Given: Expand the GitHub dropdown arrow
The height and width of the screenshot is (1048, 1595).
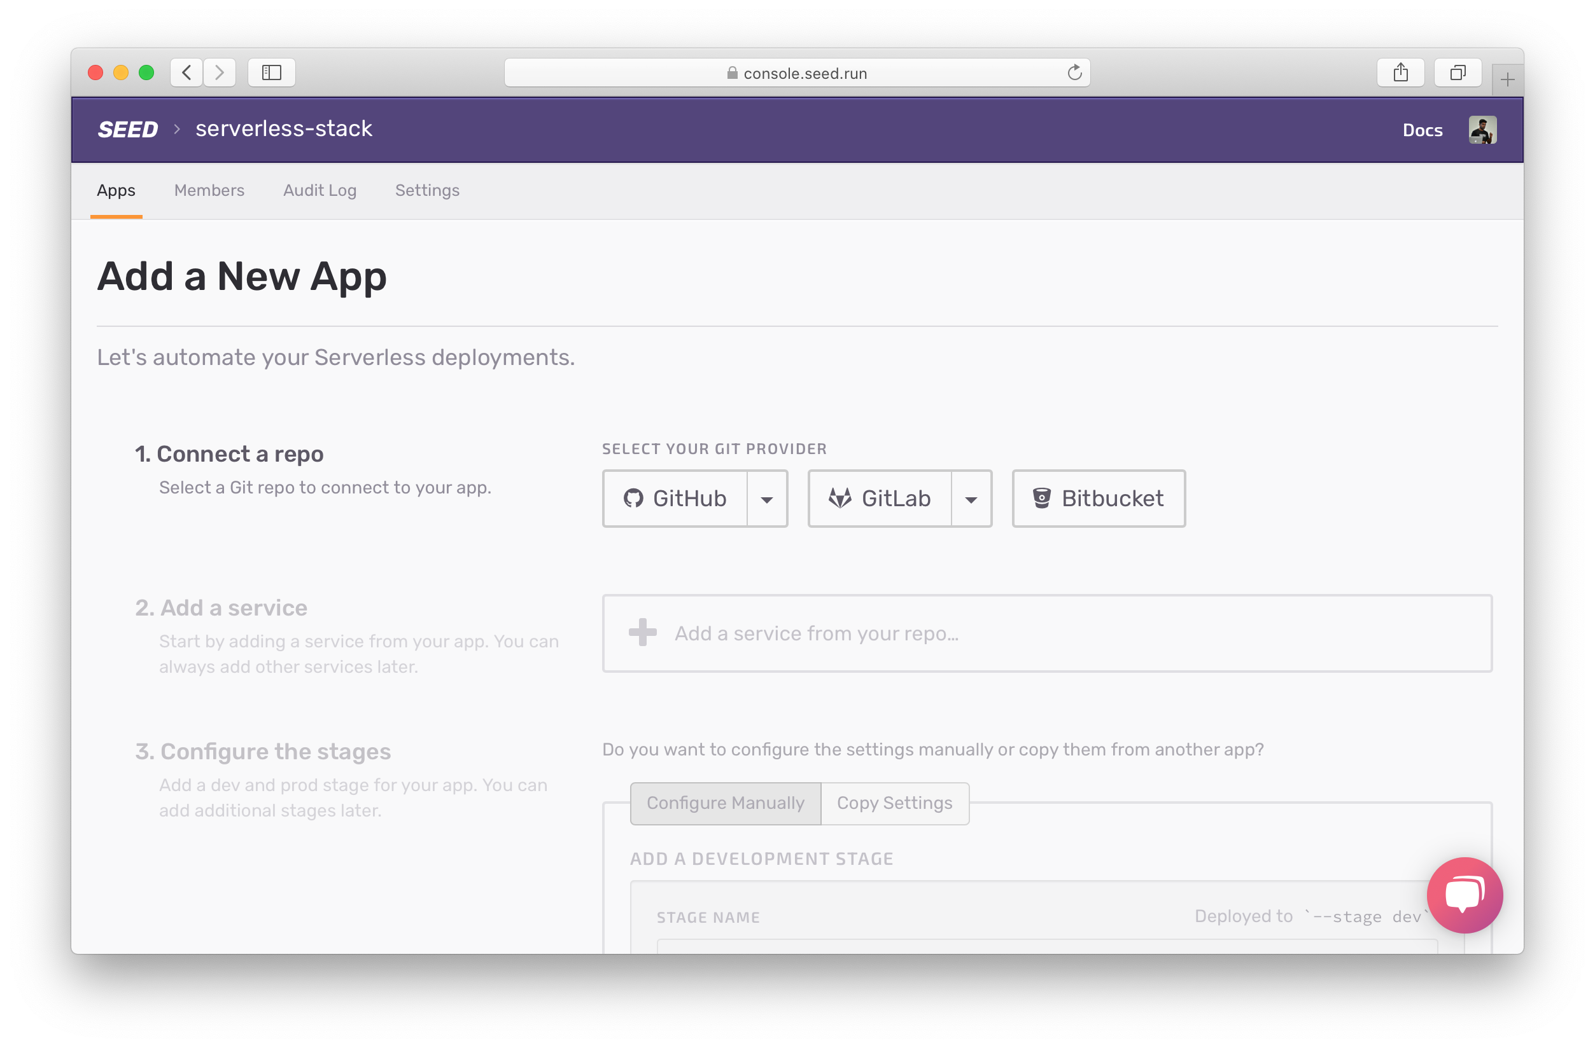Looking at the screenshot, I should (767, 499).
